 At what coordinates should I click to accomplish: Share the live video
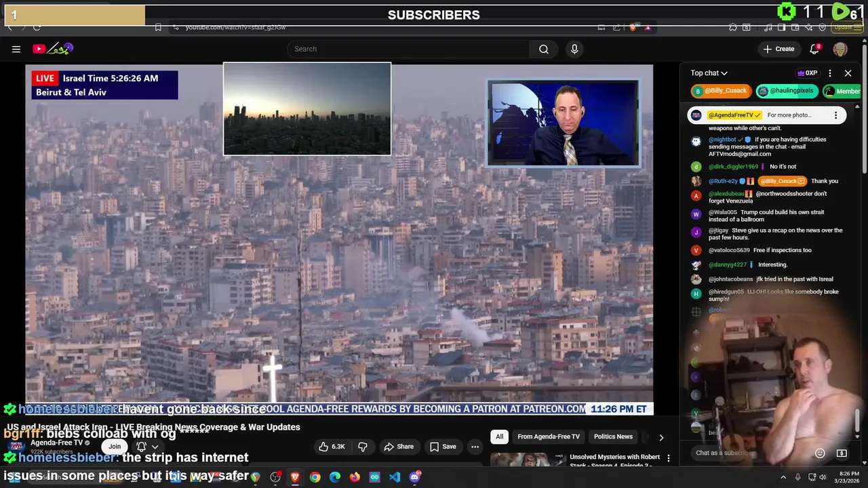click(x=399, y=447)
